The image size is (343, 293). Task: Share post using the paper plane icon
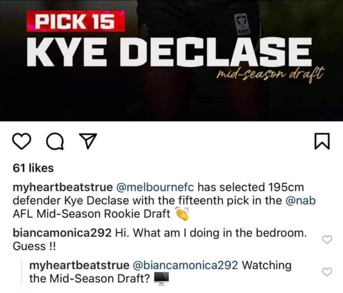(88, 141)
